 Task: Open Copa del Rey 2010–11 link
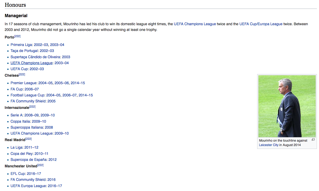(x=41, y=154)
